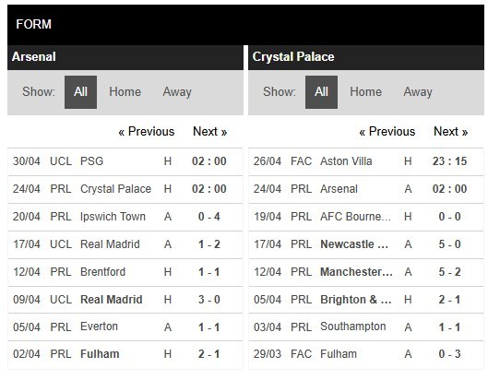The height and width of the screenshot is (380, 488).
Task: Show Arsenal Home matches only
Action: (125, 92)
